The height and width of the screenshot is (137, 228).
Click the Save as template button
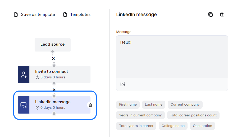34,15
